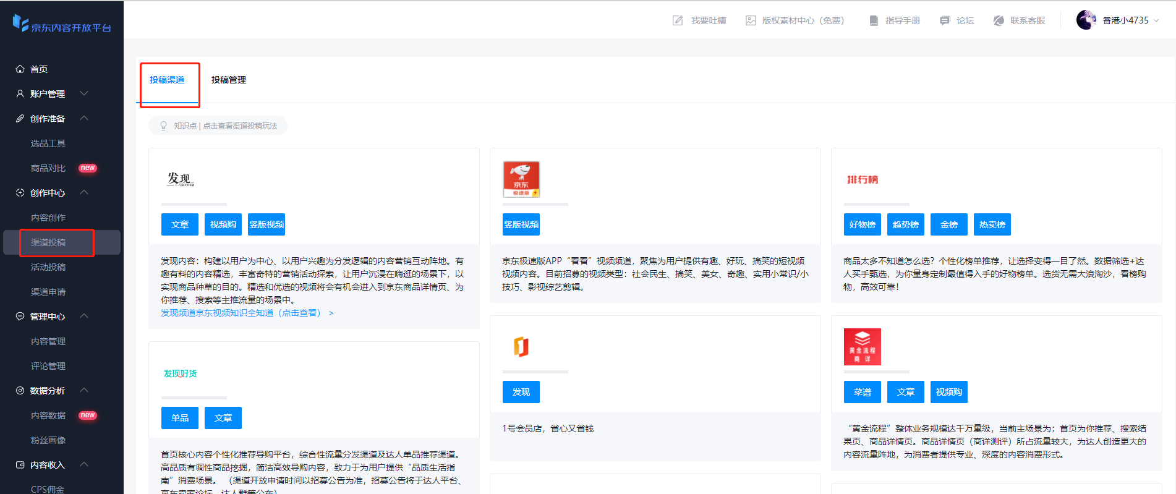The width and height of the screenshot is (1176, 494).
Task: Click the 好物榜 button
Action: [863, 224]
